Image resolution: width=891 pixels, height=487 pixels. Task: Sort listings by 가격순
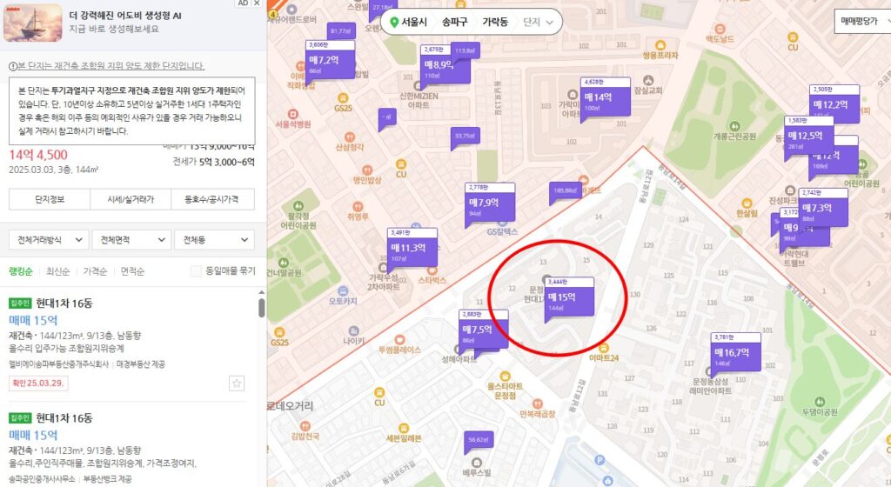[x=95, y=271]
